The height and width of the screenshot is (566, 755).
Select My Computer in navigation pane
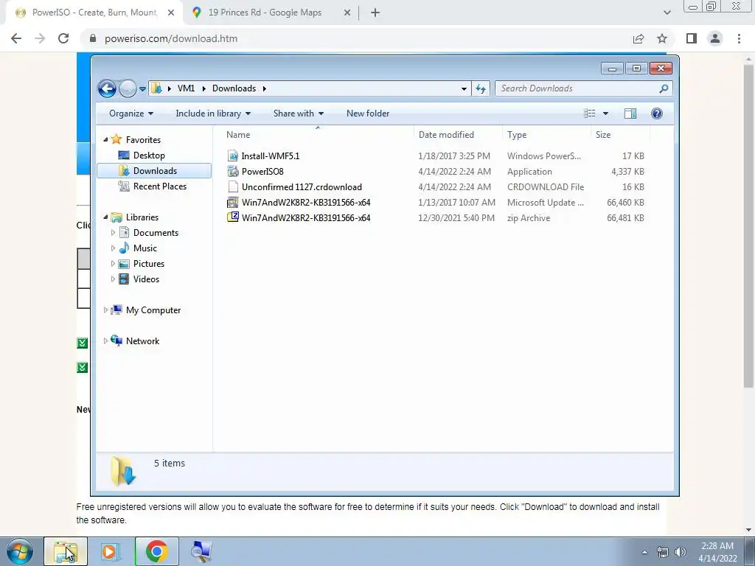click(x=153, y=310)
